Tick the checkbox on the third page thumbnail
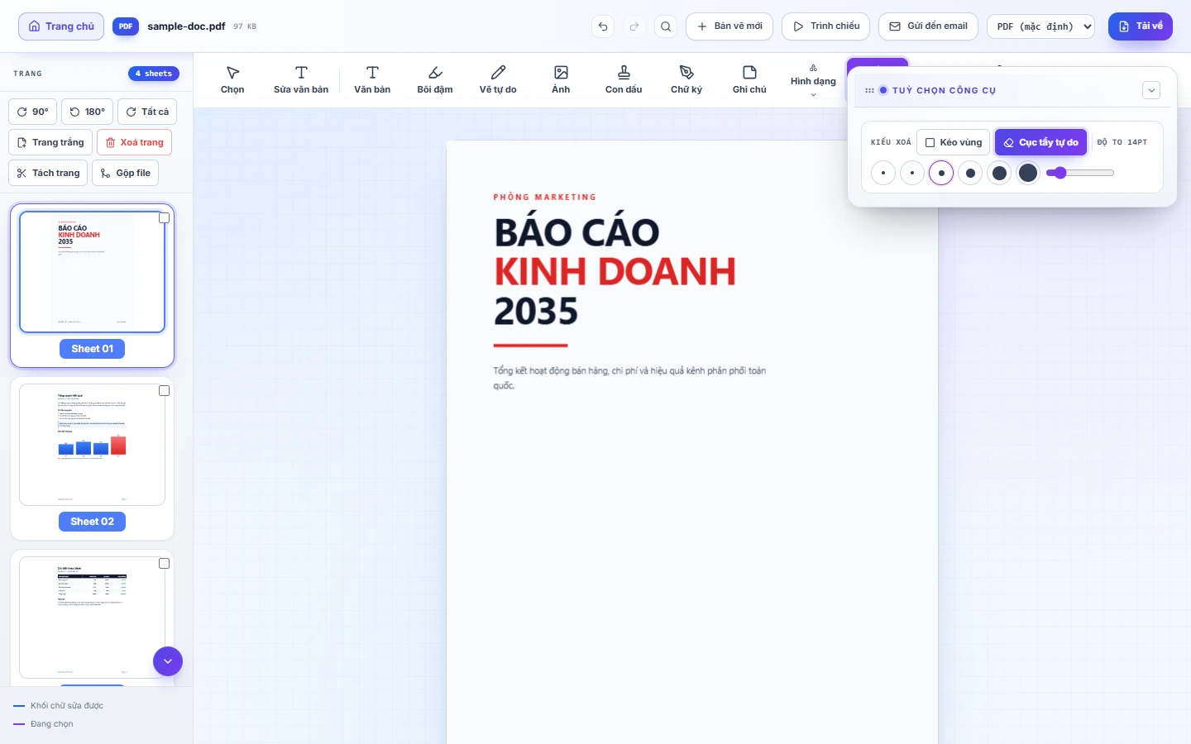Image resolution: width=1191 pixels, height=744 pixels. click(x=164, y=564)
